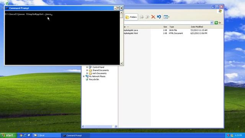Click the HTML Document type cell
245x138 pixels.
[176, 33]
